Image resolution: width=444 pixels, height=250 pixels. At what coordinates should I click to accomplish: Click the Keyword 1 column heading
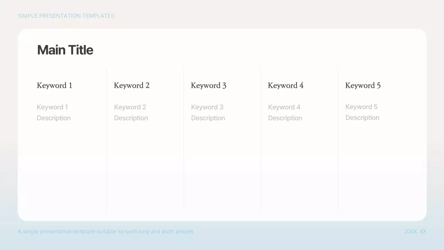[54, 85]
